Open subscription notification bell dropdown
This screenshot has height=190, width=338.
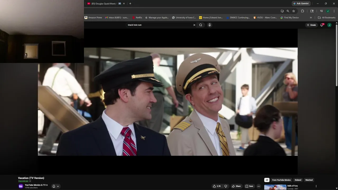pyautogui.click(x=56, y=186)
